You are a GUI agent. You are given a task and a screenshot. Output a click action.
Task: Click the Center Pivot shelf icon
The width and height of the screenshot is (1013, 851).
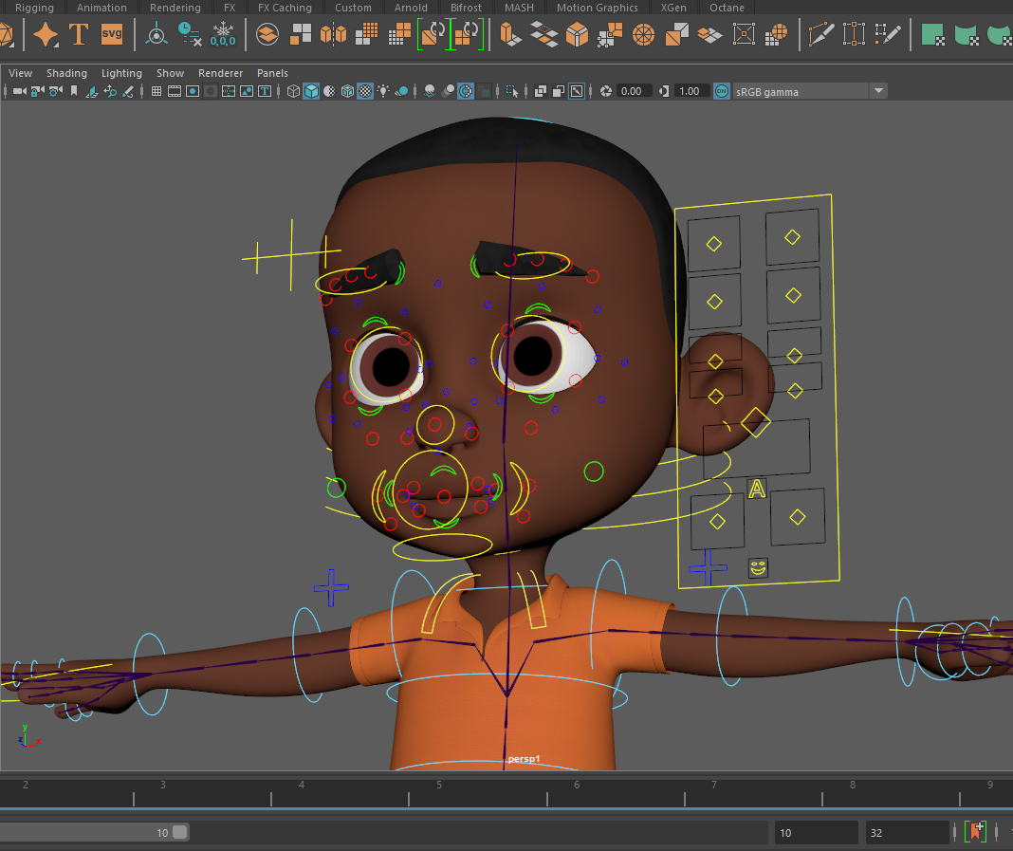click(x=157, y=35)
